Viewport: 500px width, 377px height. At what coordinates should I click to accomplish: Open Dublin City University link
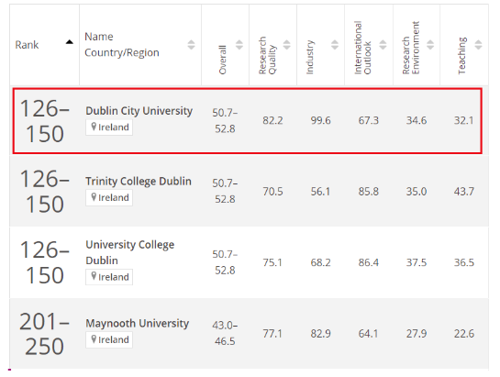click(x=139, y=111)
